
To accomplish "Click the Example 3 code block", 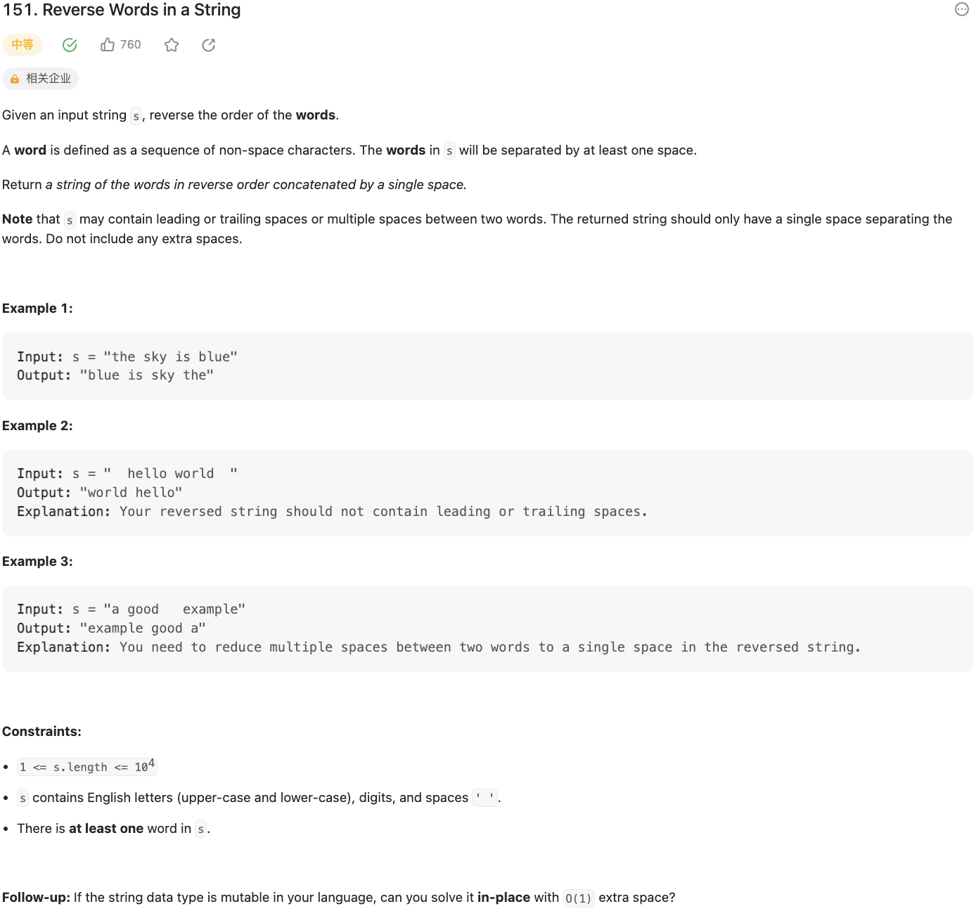I will (x=487, y=628).
